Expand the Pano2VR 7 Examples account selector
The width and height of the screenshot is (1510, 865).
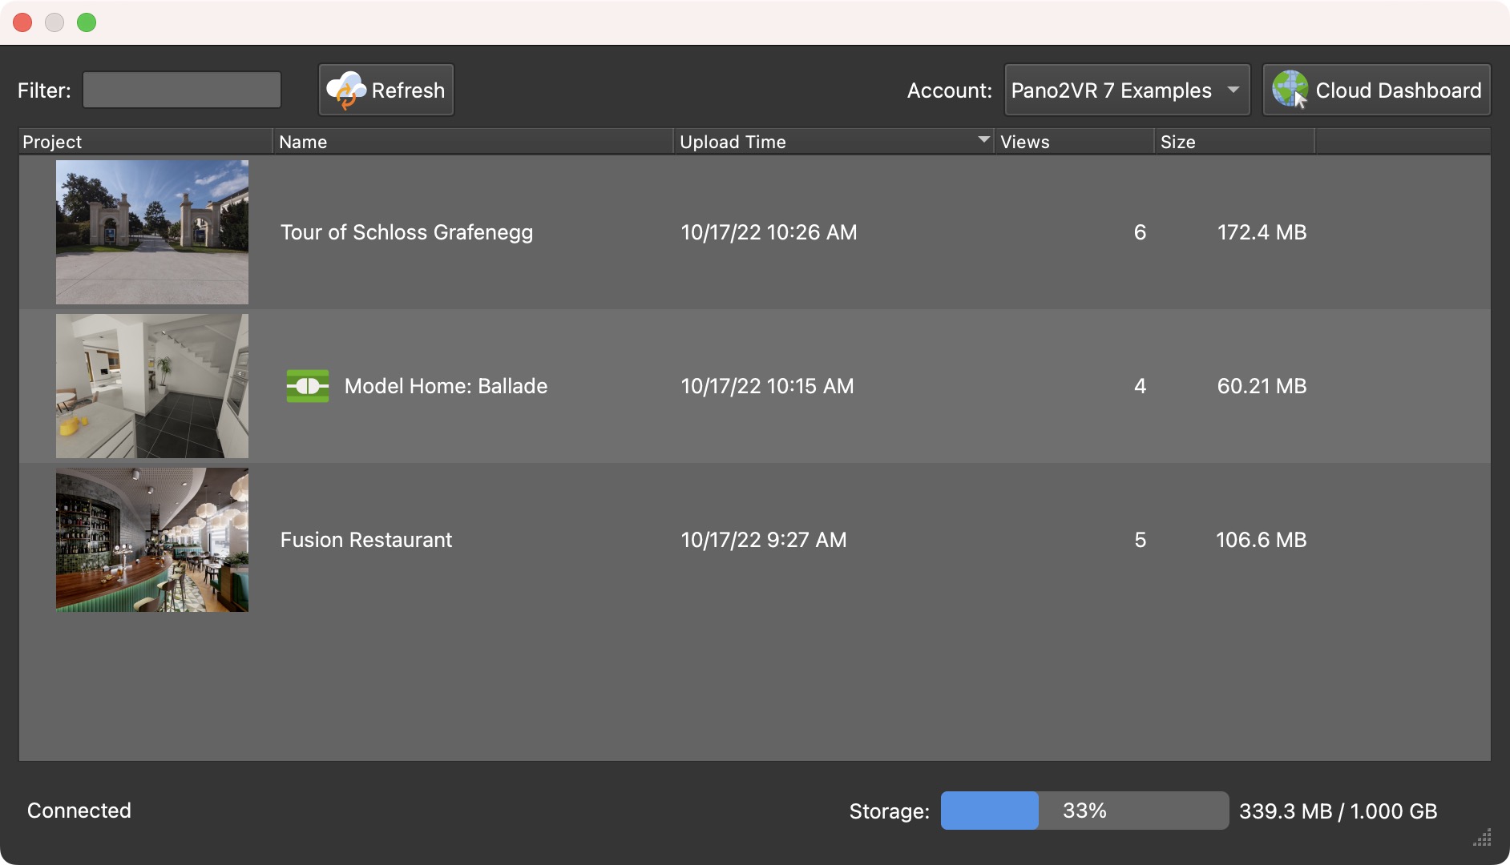(x=1126, y=90)
